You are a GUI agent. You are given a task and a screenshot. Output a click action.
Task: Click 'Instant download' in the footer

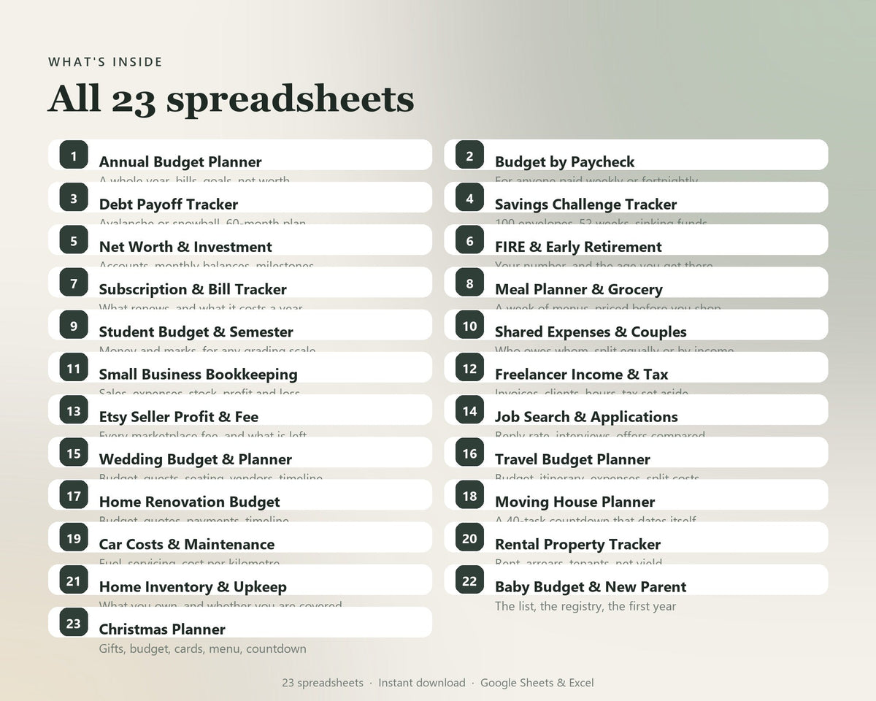pos(422,683)
